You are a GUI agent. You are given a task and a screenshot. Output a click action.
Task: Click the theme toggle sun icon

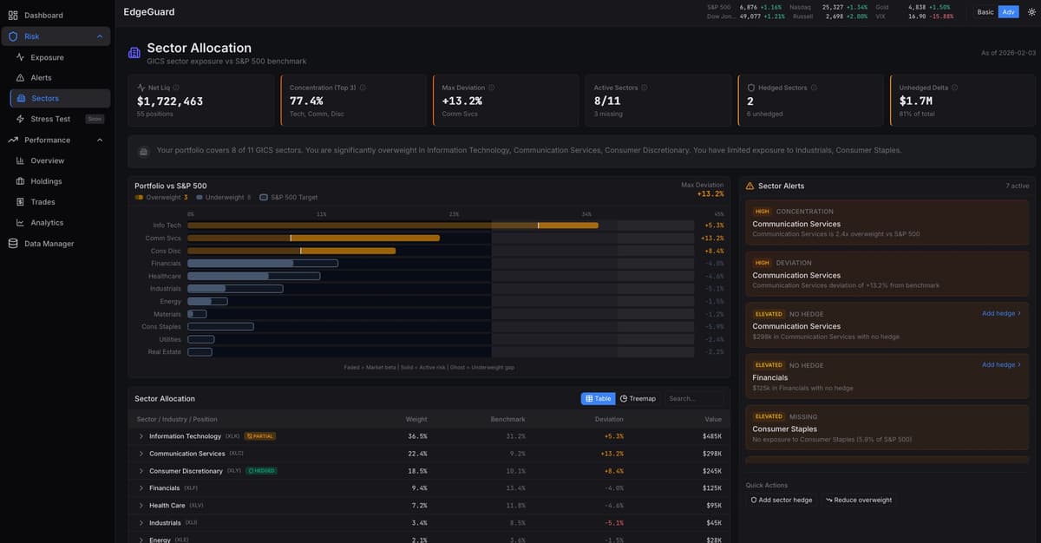pyautogui.click(x=1031, y=12)
